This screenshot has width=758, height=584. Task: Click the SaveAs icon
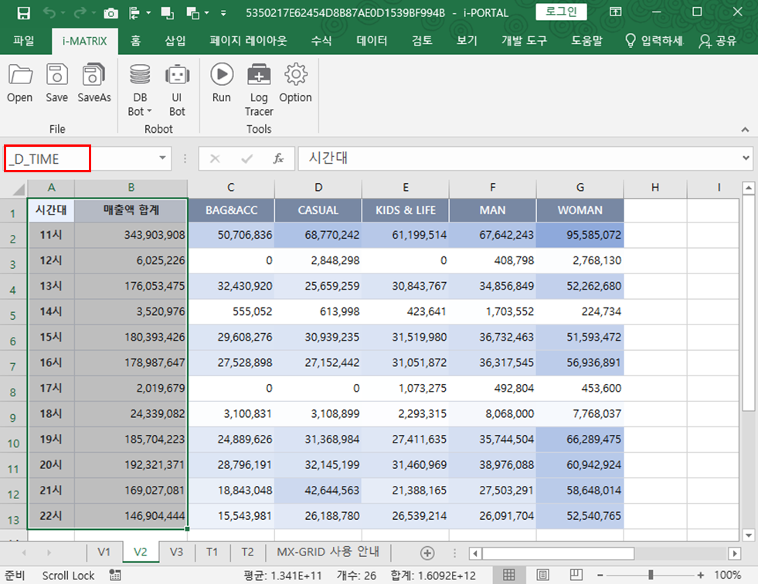point(94,83)
